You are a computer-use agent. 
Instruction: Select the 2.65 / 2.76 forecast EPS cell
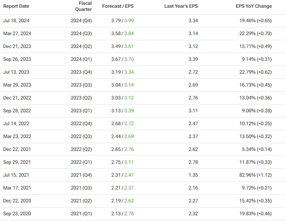tap(122, 149)
